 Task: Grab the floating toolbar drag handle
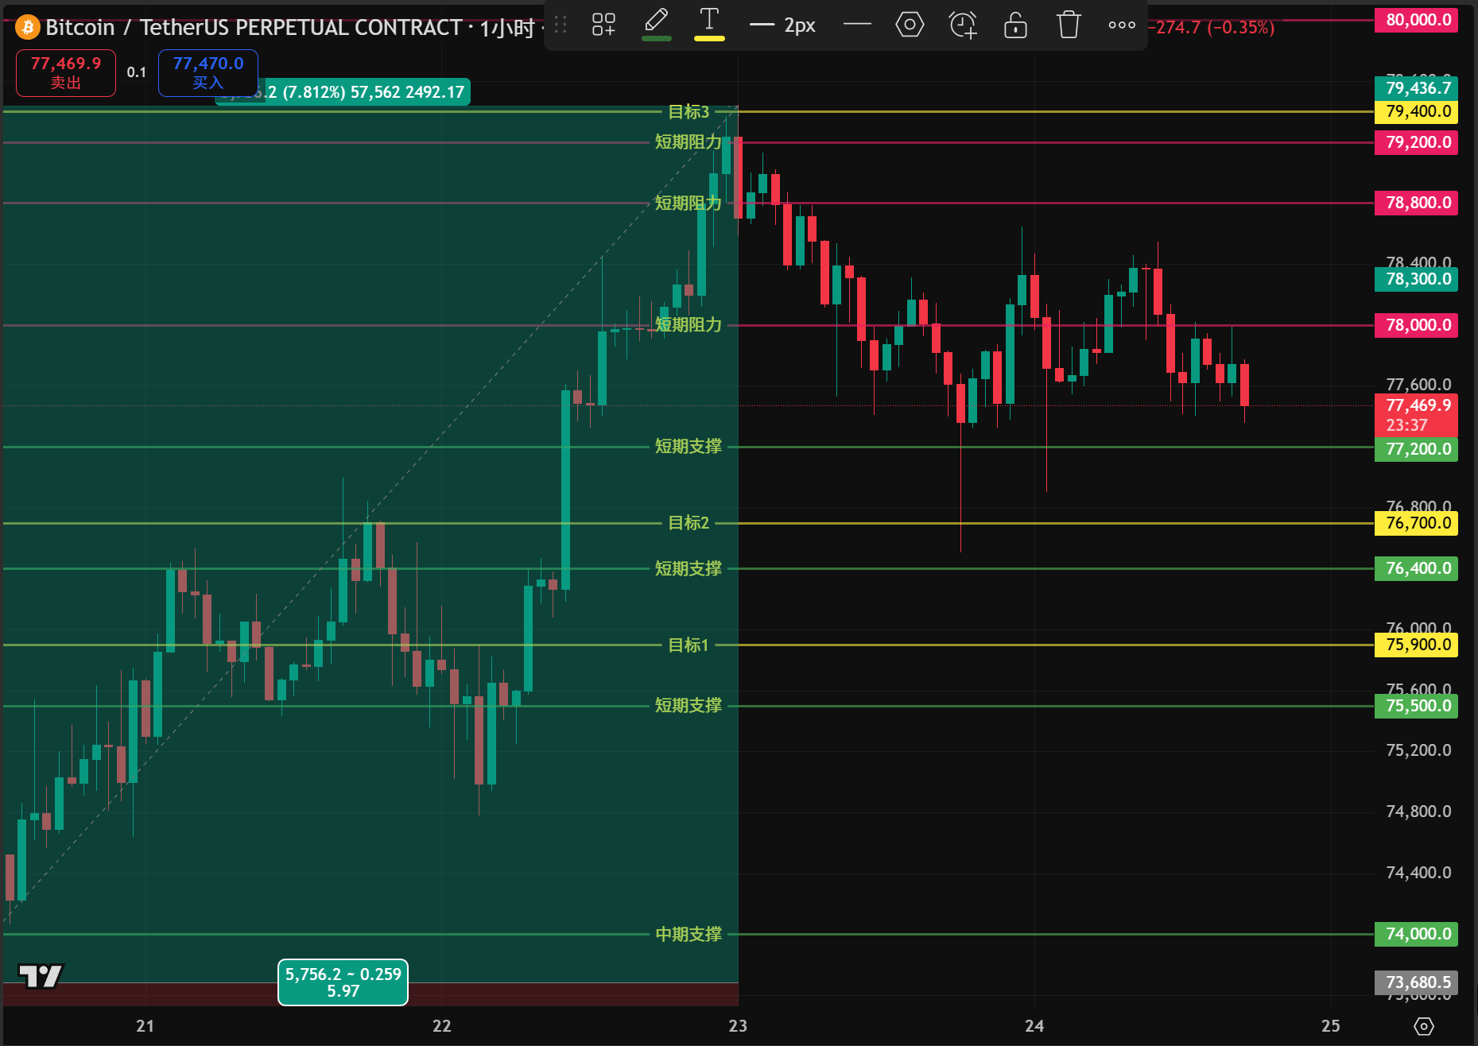point(561,25)
